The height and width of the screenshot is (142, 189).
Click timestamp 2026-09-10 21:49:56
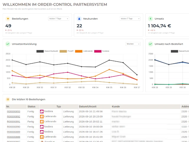click(91, 112)
